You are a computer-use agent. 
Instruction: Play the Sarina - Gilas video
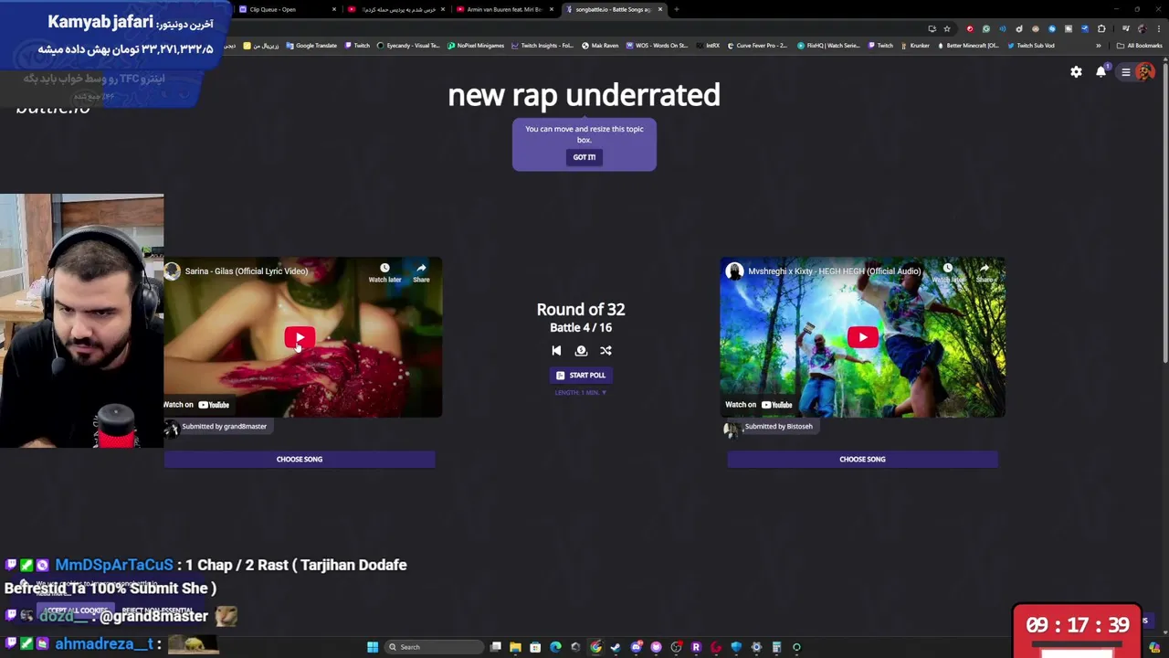[x=300, y=337]
